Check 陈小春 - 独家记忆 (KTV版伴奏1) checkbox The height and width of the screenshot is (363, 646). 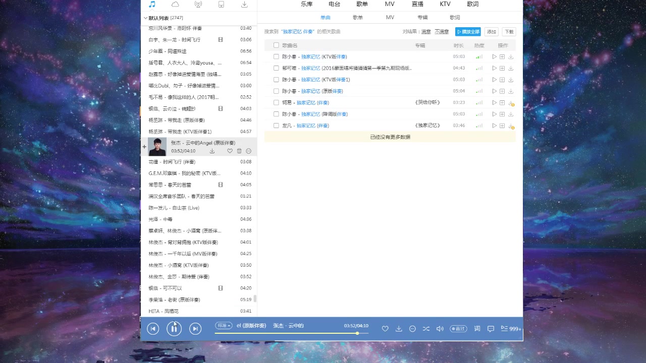276,80
